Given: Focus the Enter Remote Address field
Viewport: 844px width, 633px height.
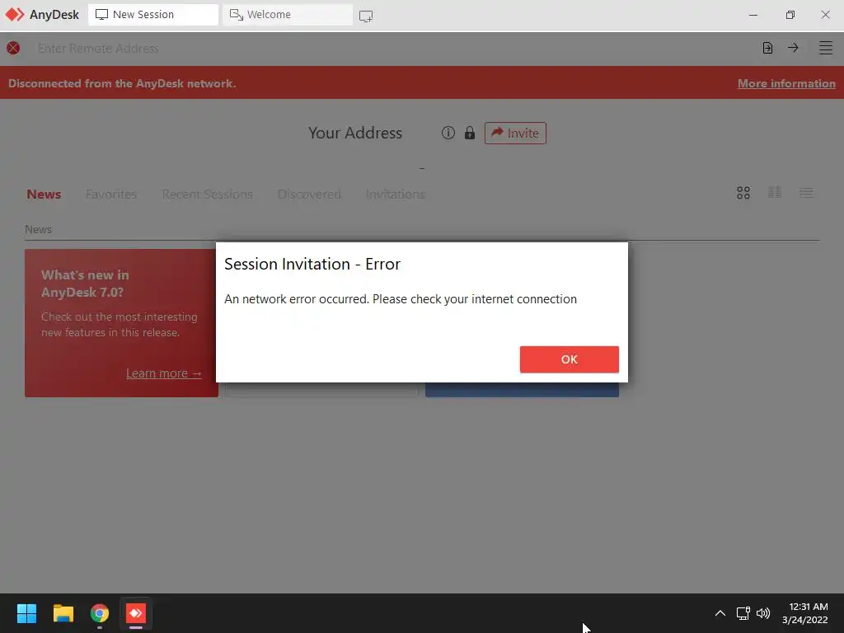Looking at the screenshot, I should (393, 49).
